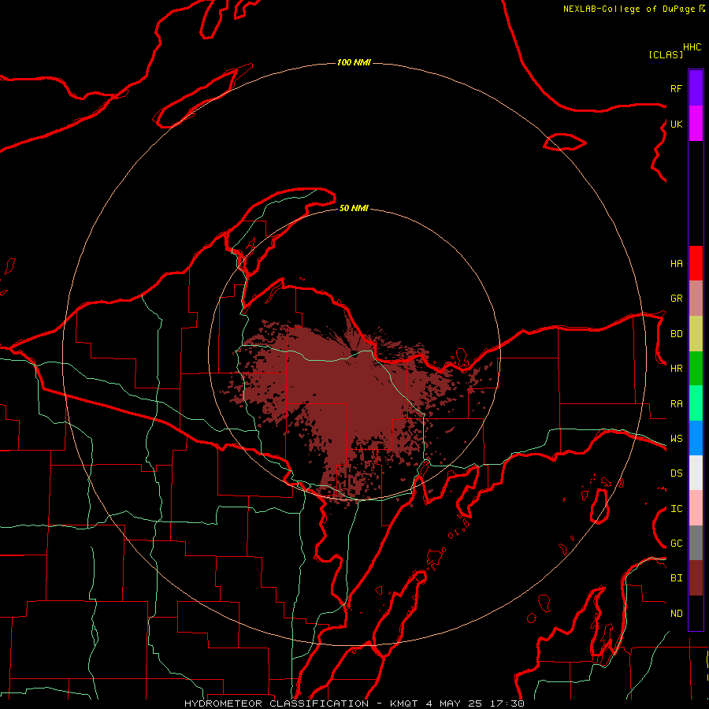Click the GR legend label

tap(676, 299)
